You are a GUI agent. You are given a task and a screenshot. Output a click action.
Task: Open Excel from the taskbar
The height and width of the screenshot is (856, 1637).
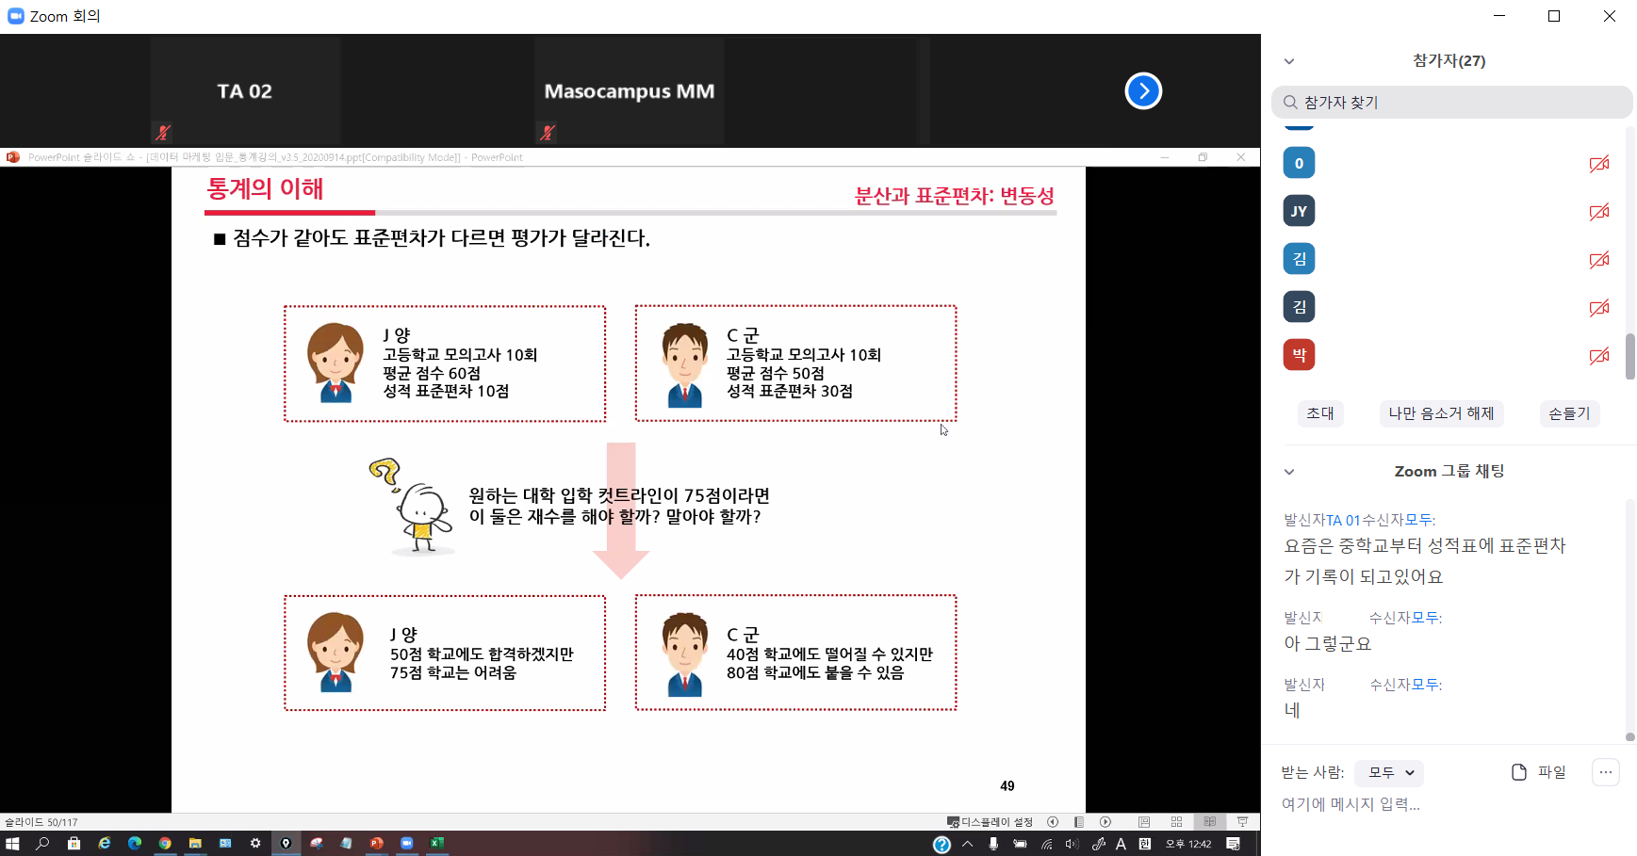pos(437,844)
